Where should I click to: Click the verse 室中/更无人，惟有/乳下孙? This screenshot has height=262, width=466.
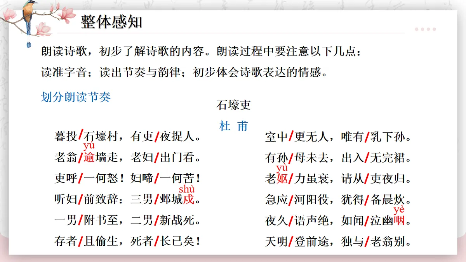[x=338, y=136]
